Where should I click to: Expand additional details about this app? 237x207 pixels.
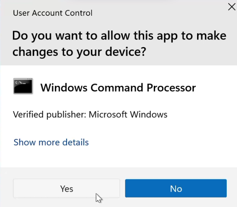(x=51, y=142)
